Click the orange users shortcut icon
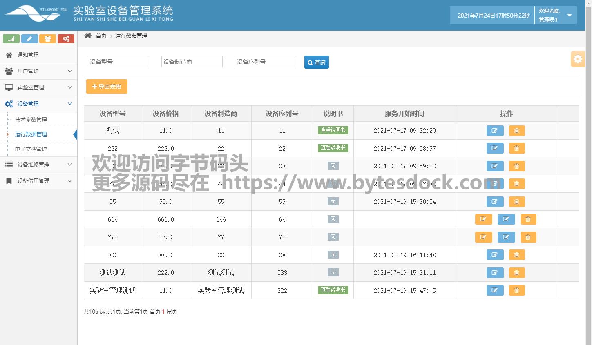592x345 pixels. coord(48,39)
